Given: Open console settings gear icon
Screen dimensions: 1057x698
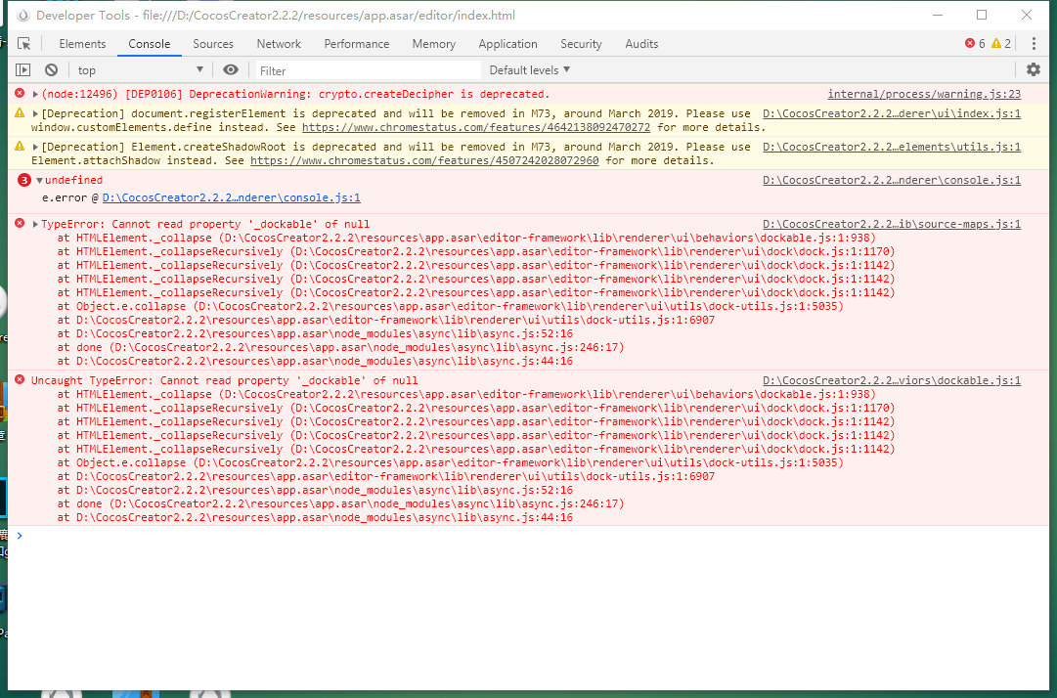Looking at the screenshot, I should point(1033,69).
